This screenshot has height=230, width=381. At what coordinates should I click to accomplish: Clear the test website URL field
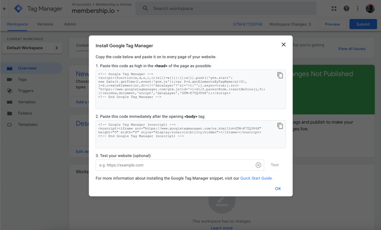click(259, 165)
